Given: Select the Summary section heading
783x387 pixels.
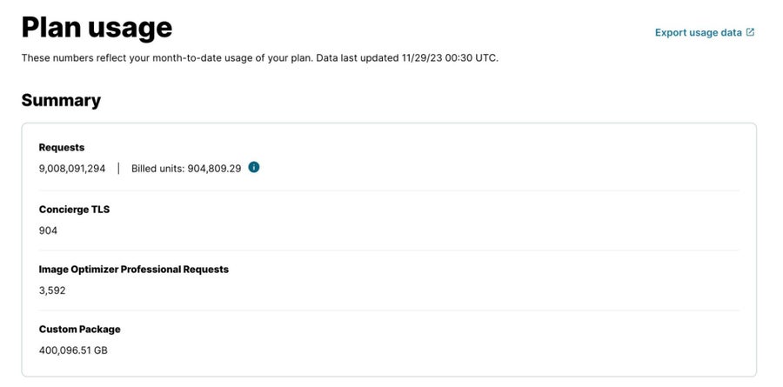Looking at the screenshot, I should coord(61,100).
